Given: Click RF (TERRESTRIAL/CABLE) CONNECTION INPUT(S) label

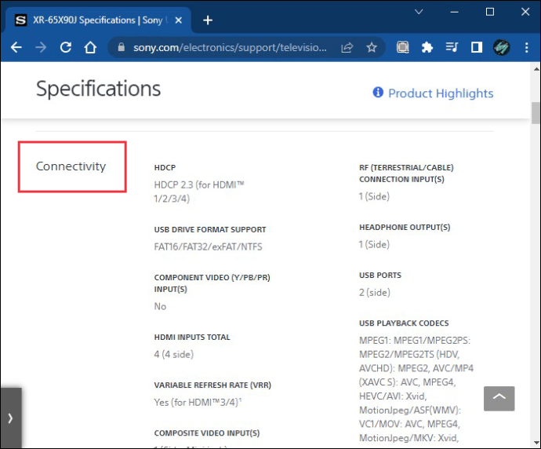Looking at the screenshot, I should click(406, 173).
